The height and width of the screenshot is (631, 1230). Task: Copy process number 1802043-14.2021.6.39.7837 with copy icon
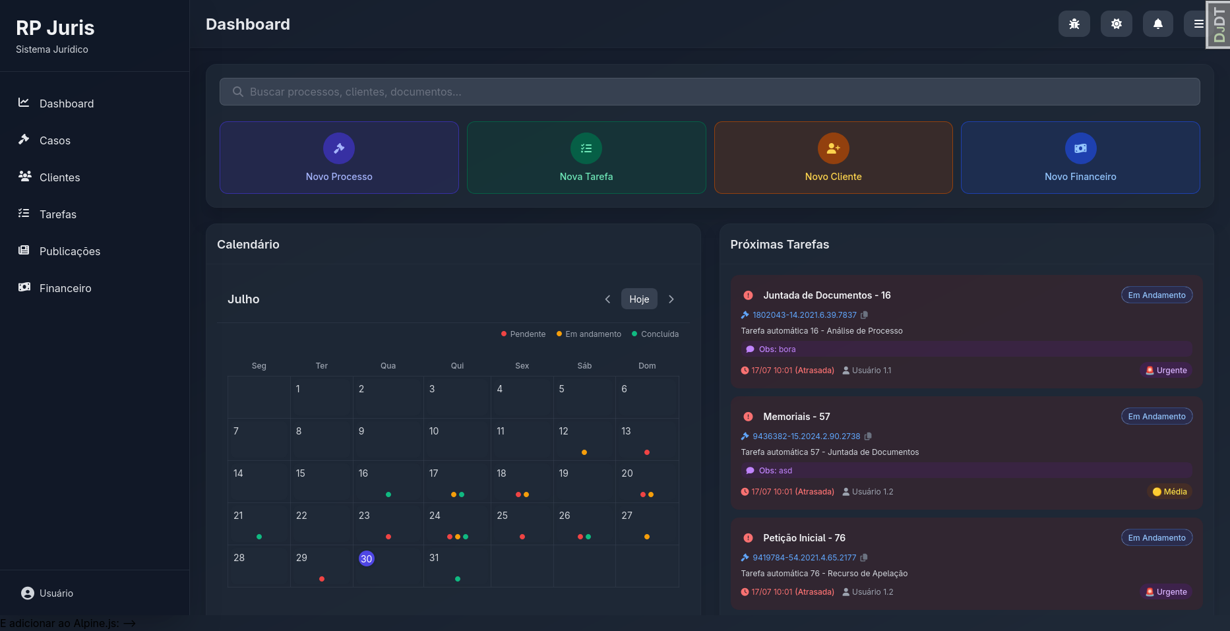coord(865,315)
